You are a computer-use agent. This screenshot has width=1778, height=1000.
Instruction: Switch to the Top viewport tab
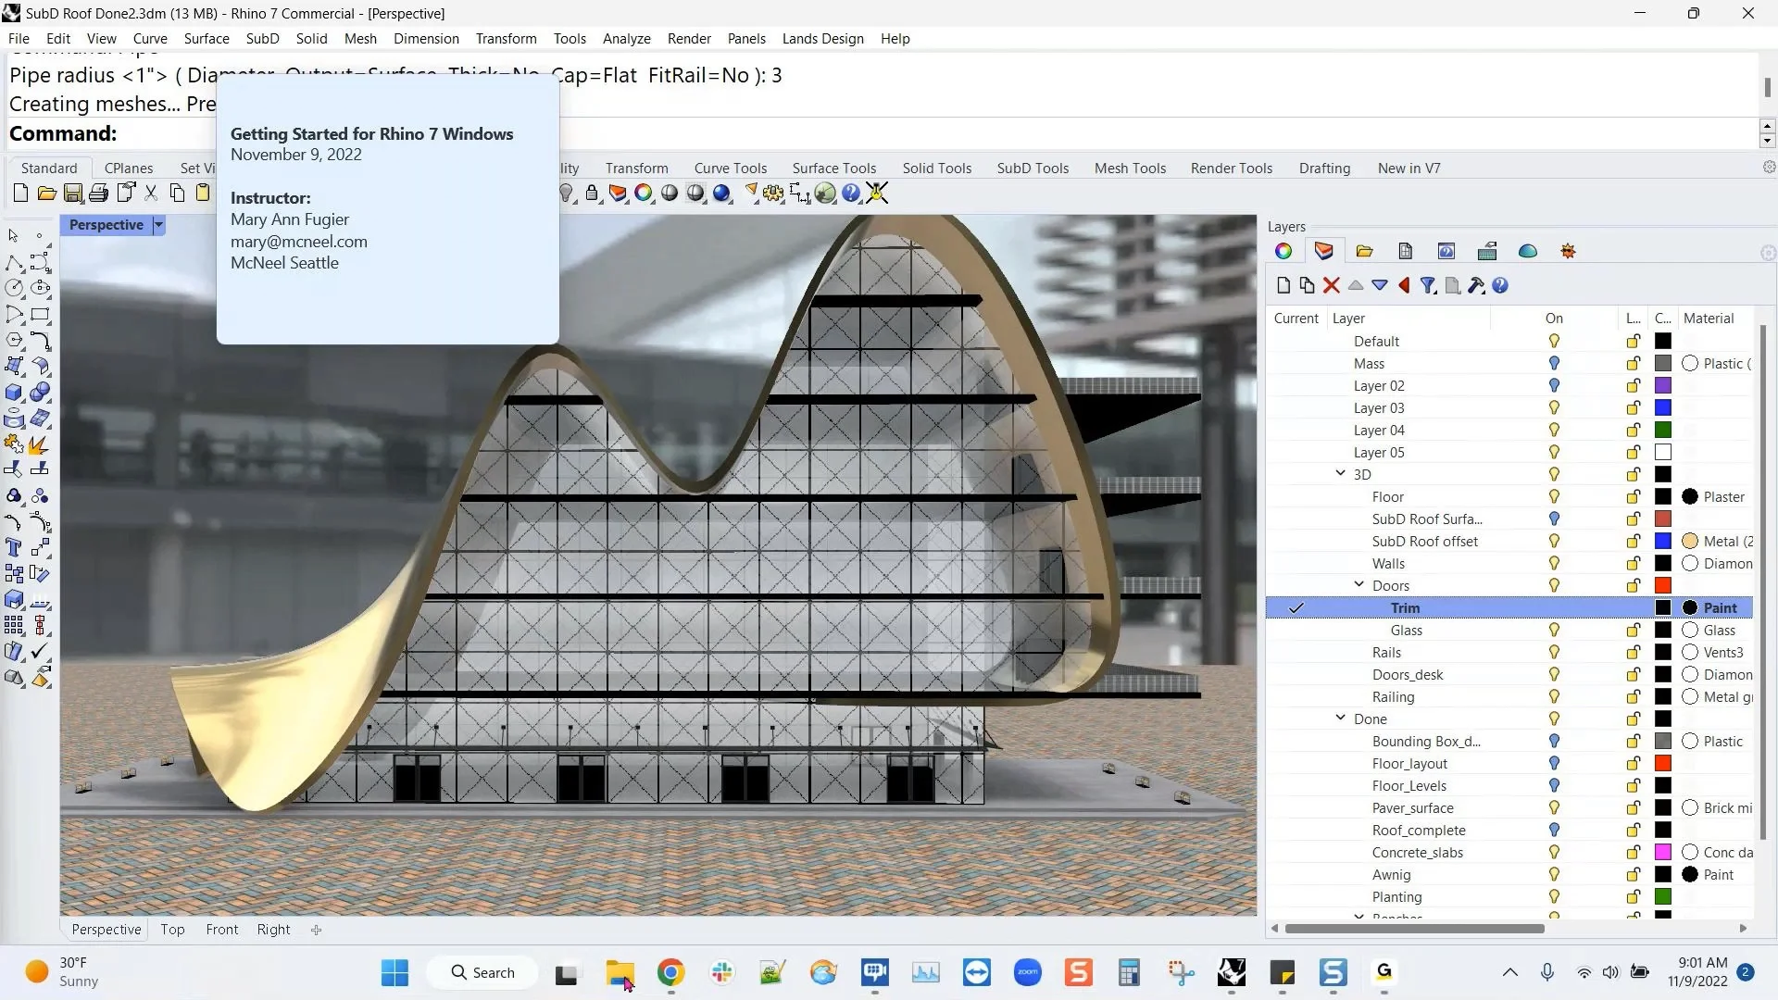172,930
